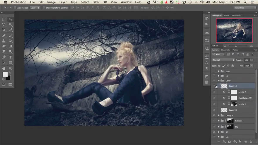The height and width of the screenshot is (145, 258).
Task: Open the Layer menu
Action: (63, 2)
